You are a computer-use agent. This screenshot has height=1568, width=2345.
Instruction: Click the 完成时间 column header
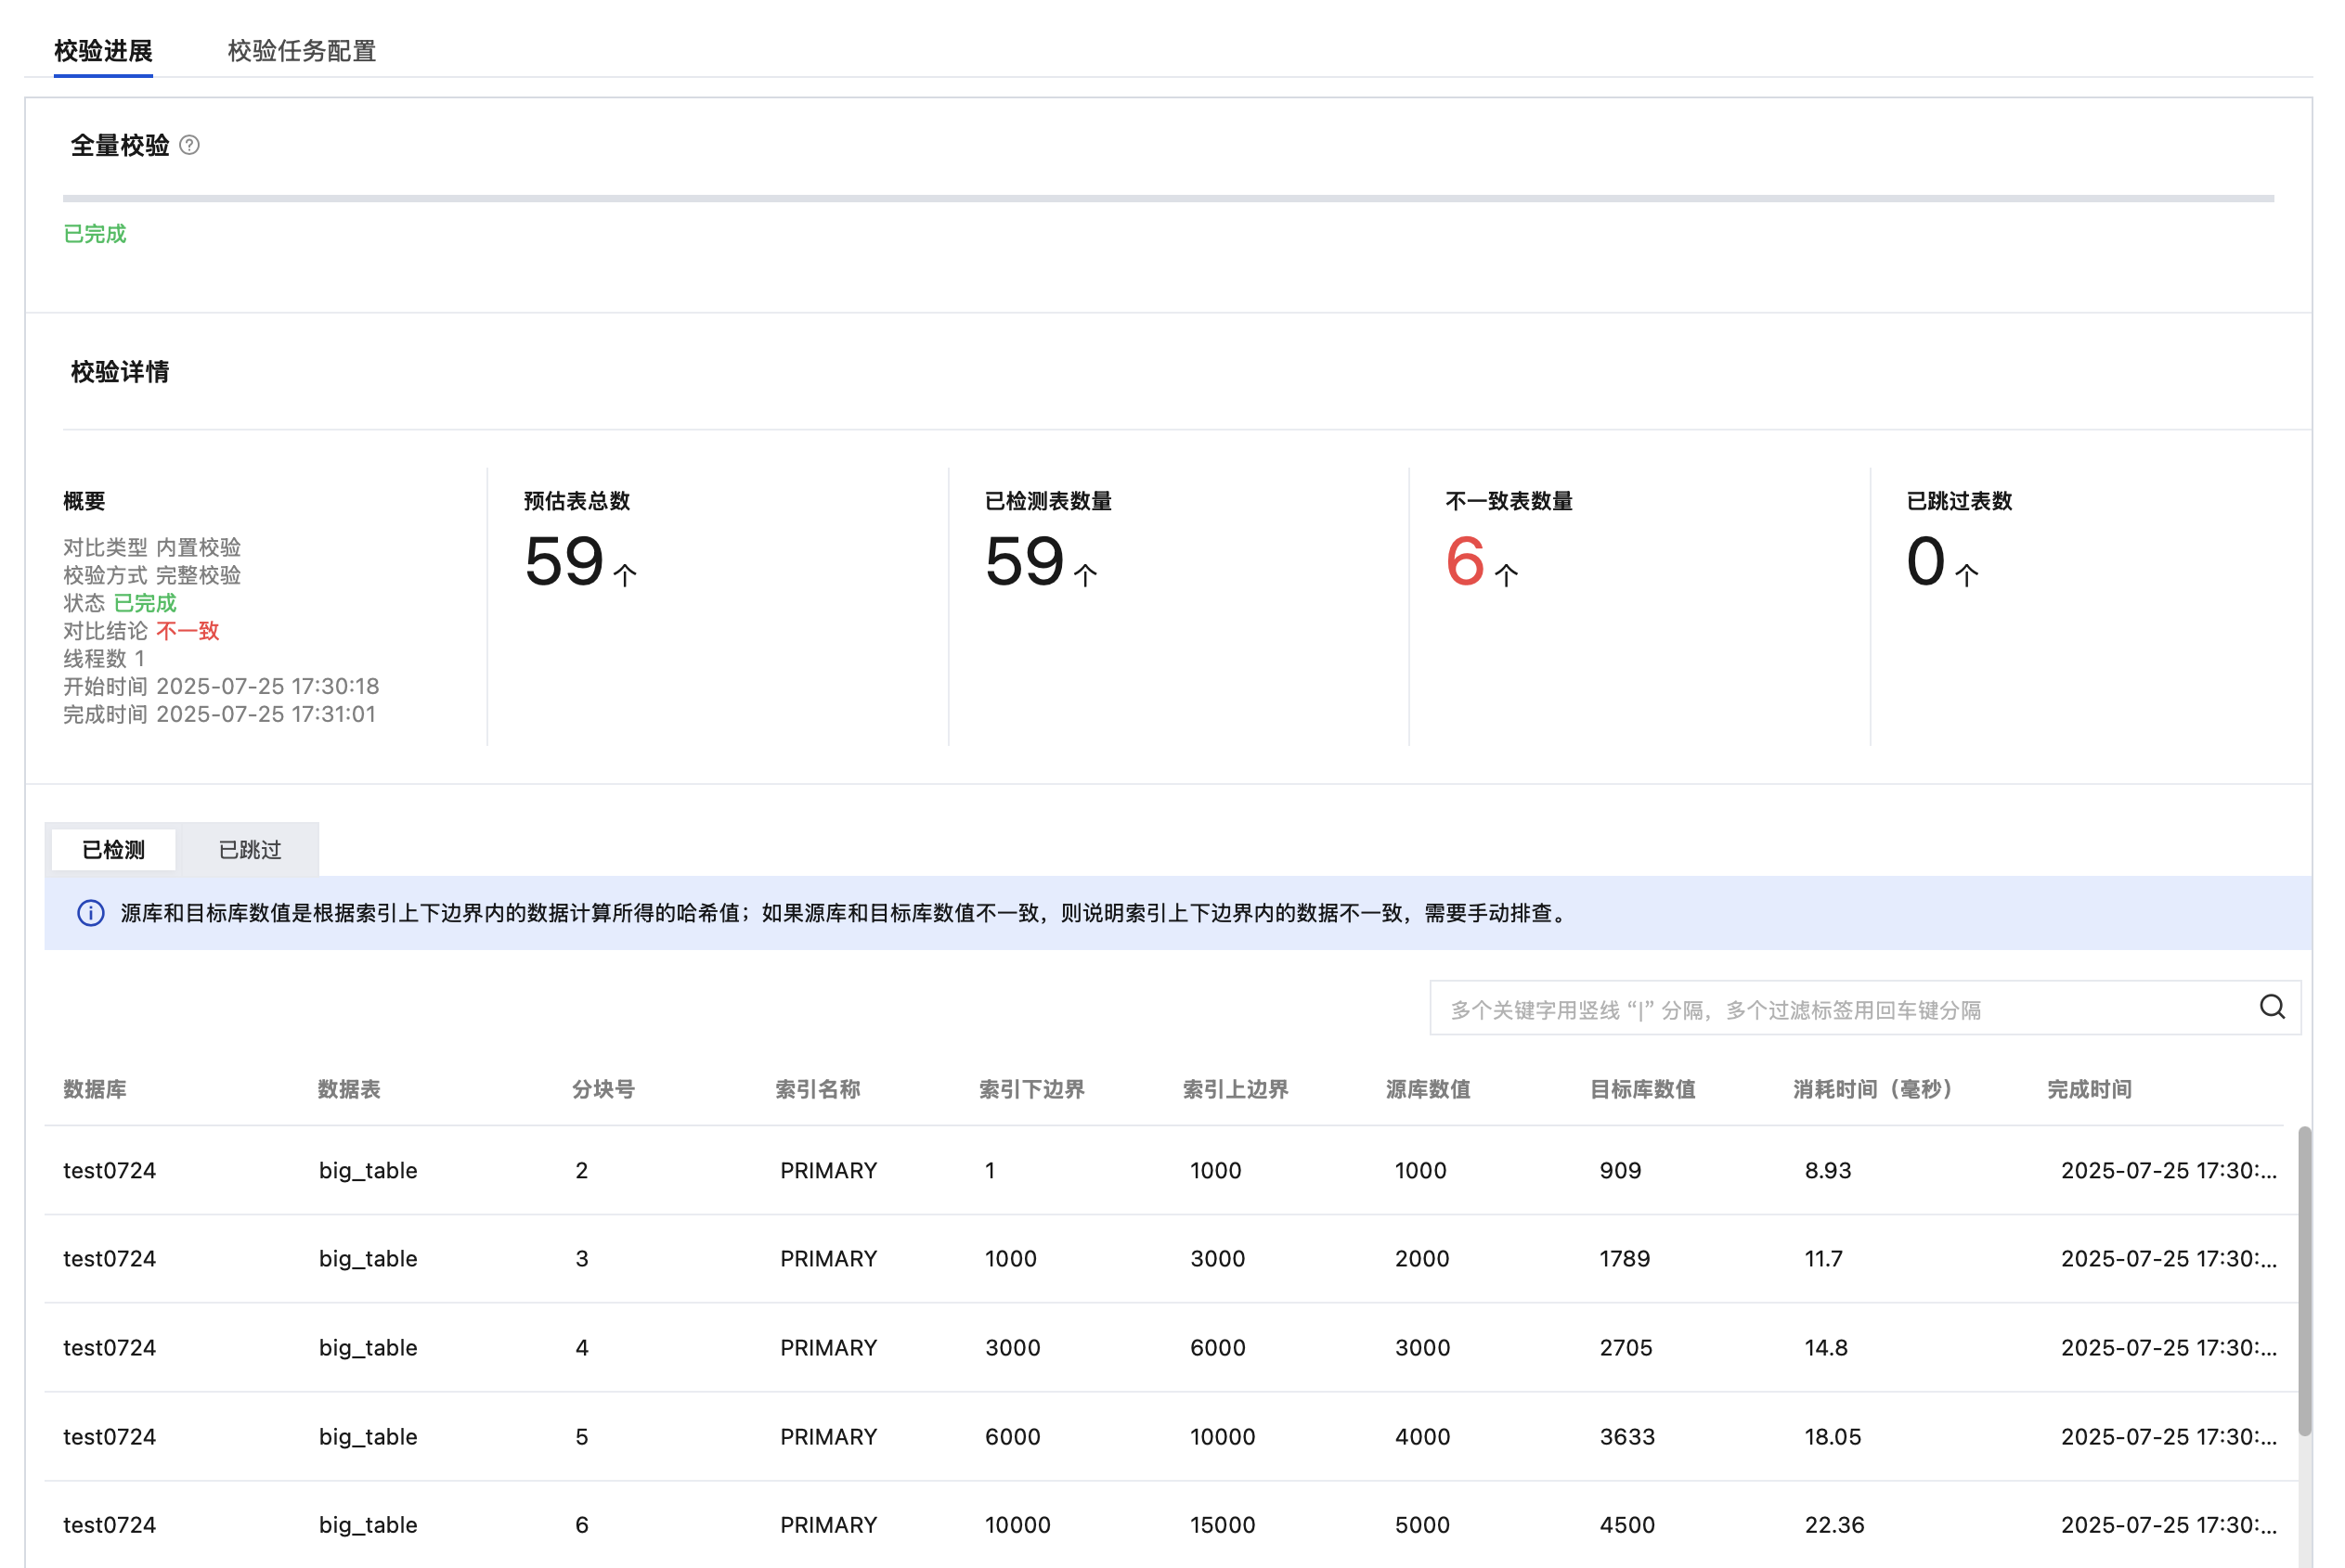pos(2089,1089)
